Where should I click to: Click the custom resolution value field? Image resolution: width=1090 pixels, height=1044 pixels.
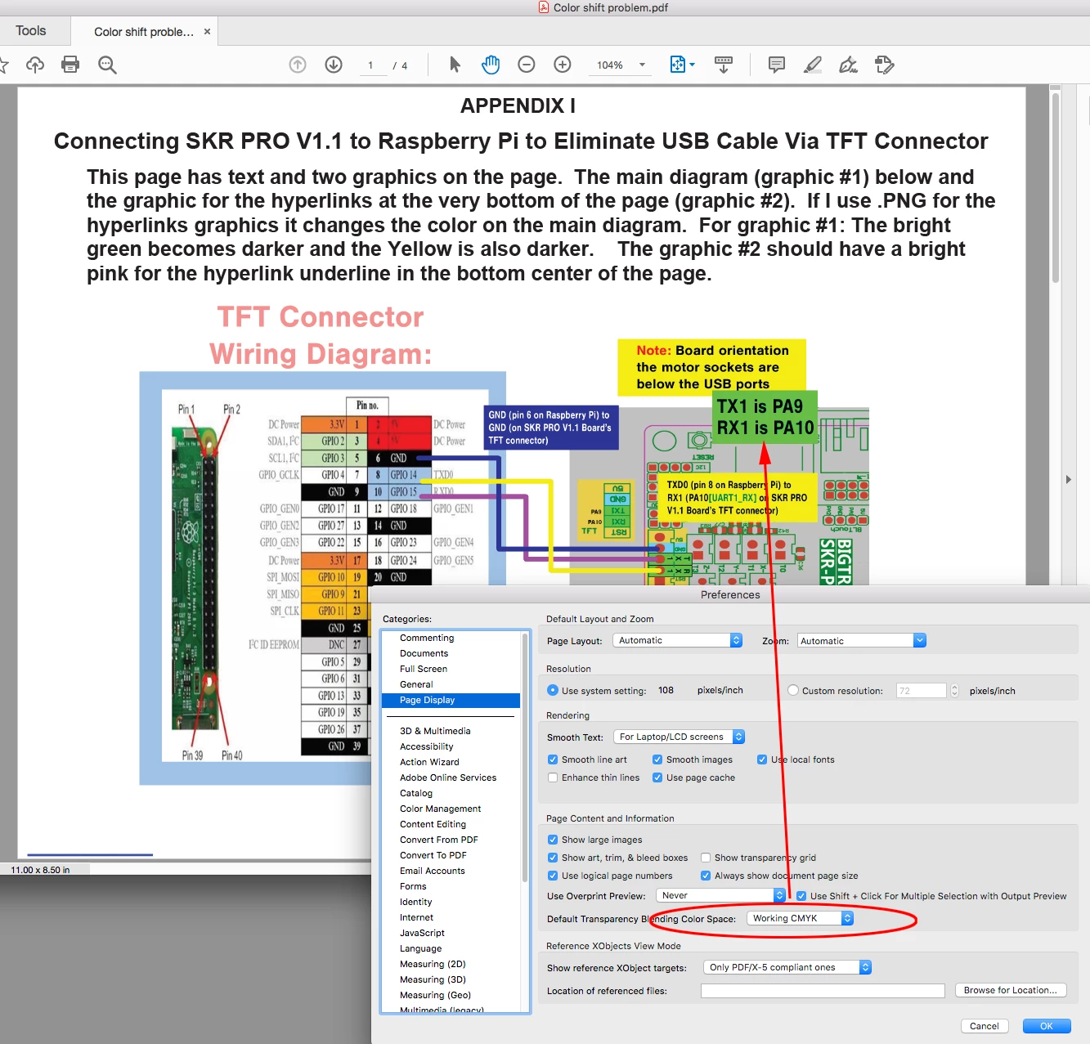921,691
